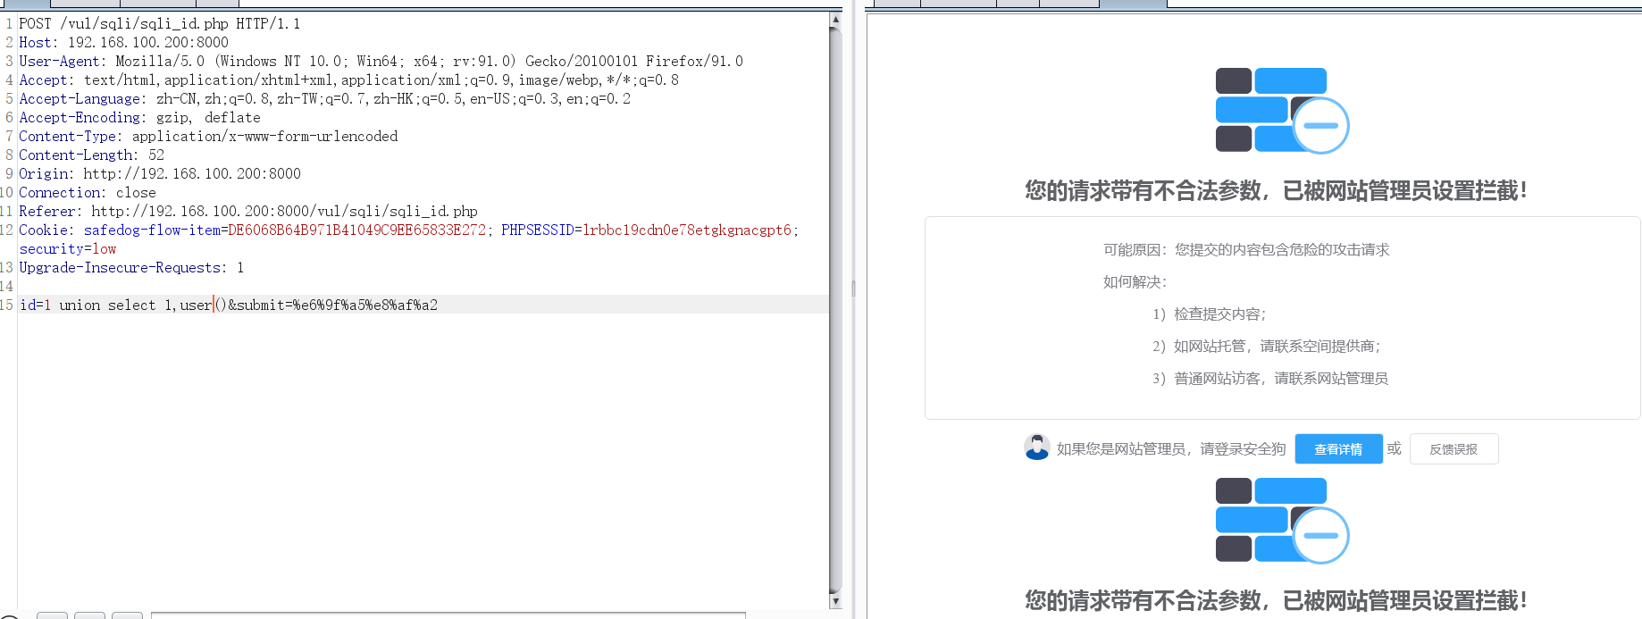Viewport: 1642px width, 619px height.
Task: Click the Accept-Language header line
Action: (x=324, y=98)
